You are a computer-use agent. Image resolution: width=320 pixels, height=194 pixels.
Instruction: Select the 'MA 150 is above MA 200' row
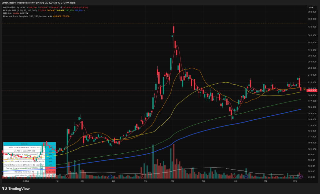coord(29,151)
